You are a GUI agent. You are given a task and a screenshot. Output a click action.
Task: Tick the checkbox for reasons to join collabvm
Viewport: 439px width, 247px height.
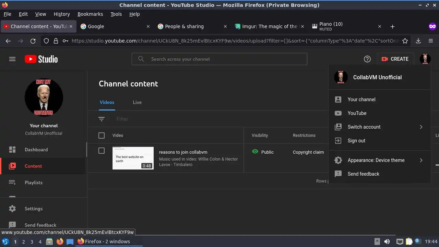(102, 151)
